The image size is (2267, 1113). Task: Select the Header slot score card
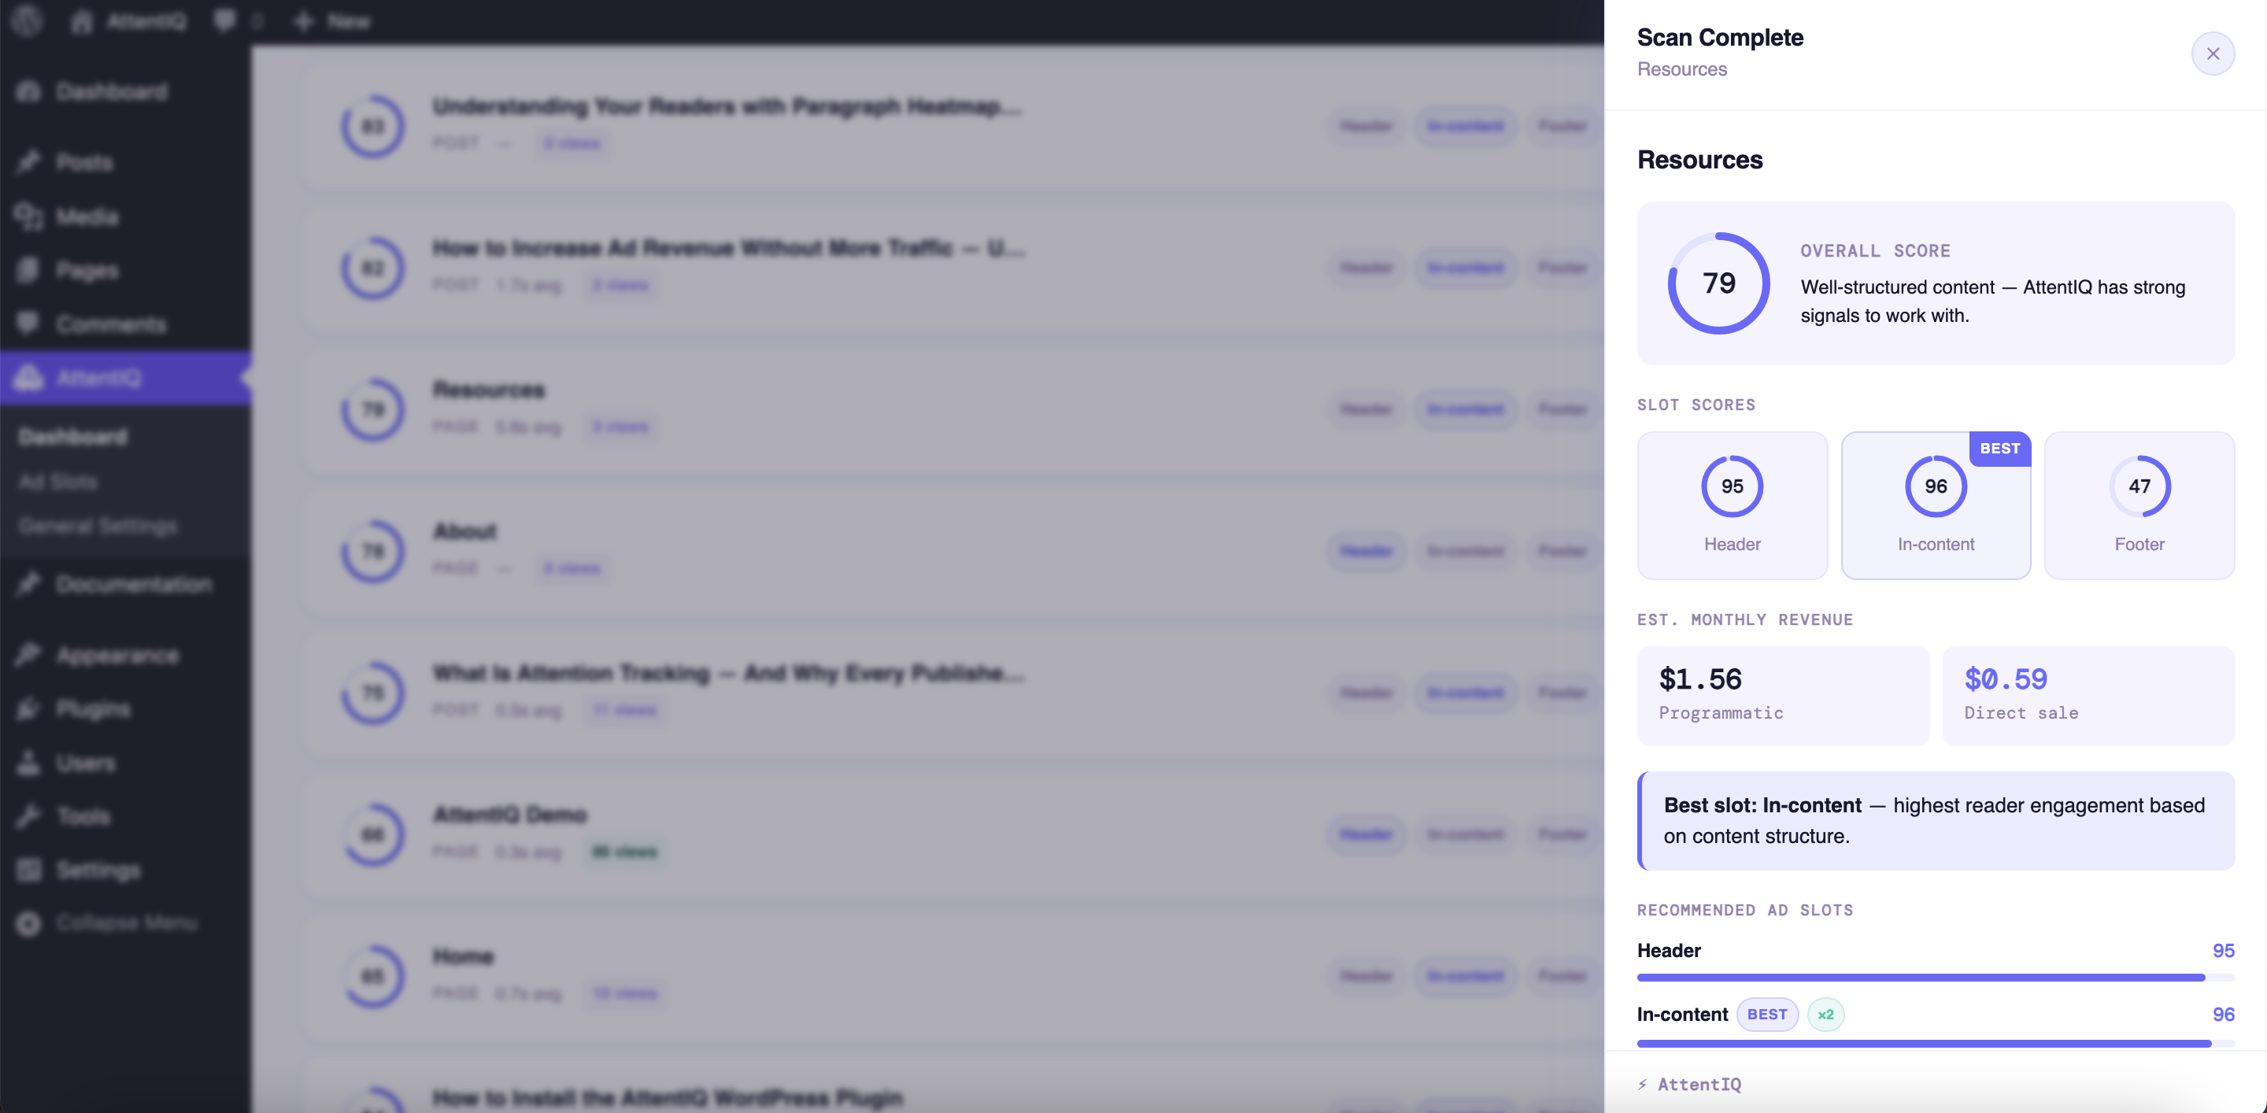pos(1731,505)
